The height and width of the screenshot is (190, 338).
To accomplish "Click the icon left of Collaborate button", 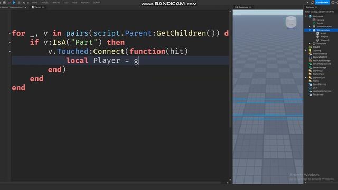I will [x=312, y=2].
